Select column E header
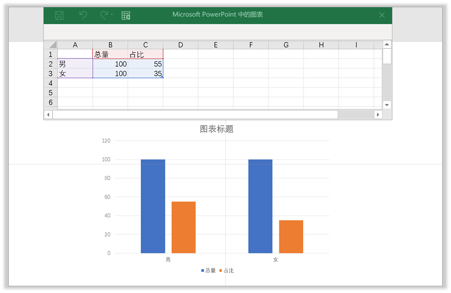 click(216, 45)
